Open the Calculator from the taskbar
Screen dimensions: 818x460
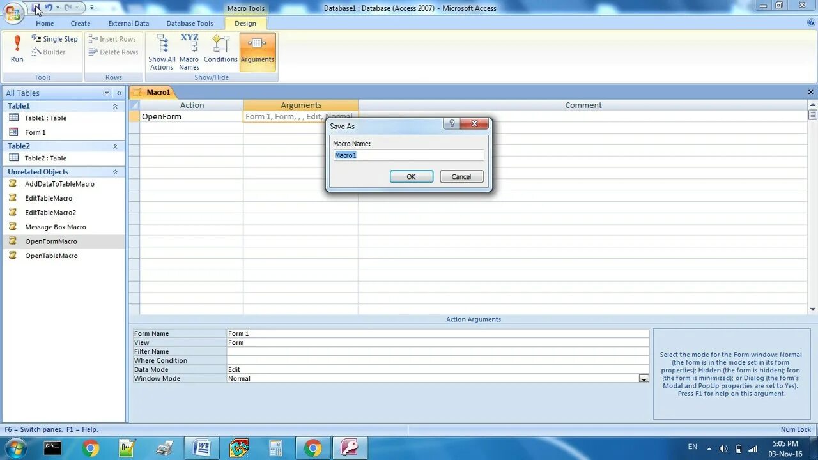click(x=275, y=448)
